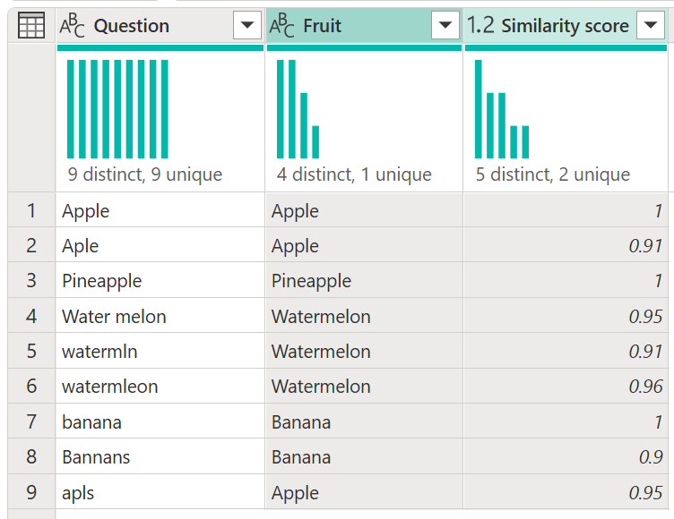Click the Similarity score distribution chart

[x=502, y=108]
